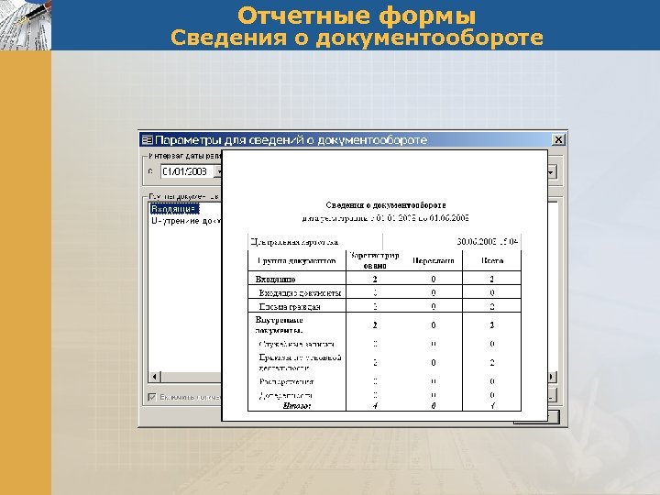Viewport: 660px width, 495px height.
Task: Close the Параметры для сведений о документообороте dialog
Action: (x=558, y=139)
